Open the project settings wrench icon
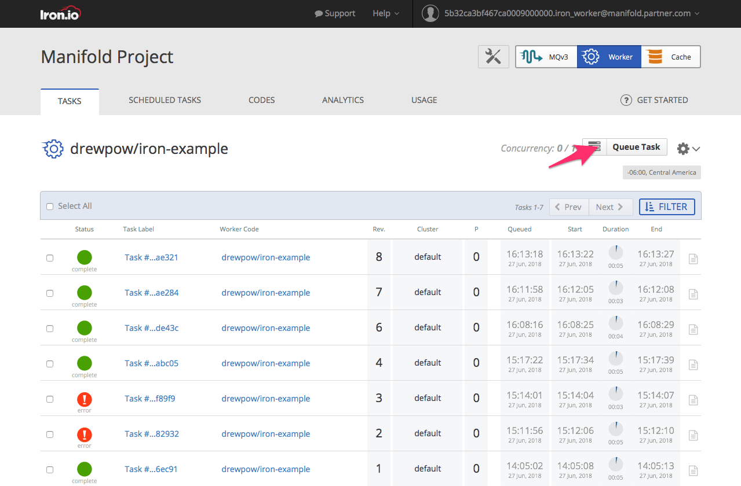741x486 pixels. pos(493,57)
